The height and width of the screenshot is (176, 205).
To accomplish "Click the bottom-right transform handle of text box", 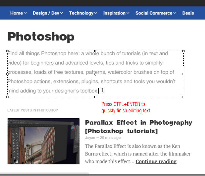I will [x=183, y=97].
